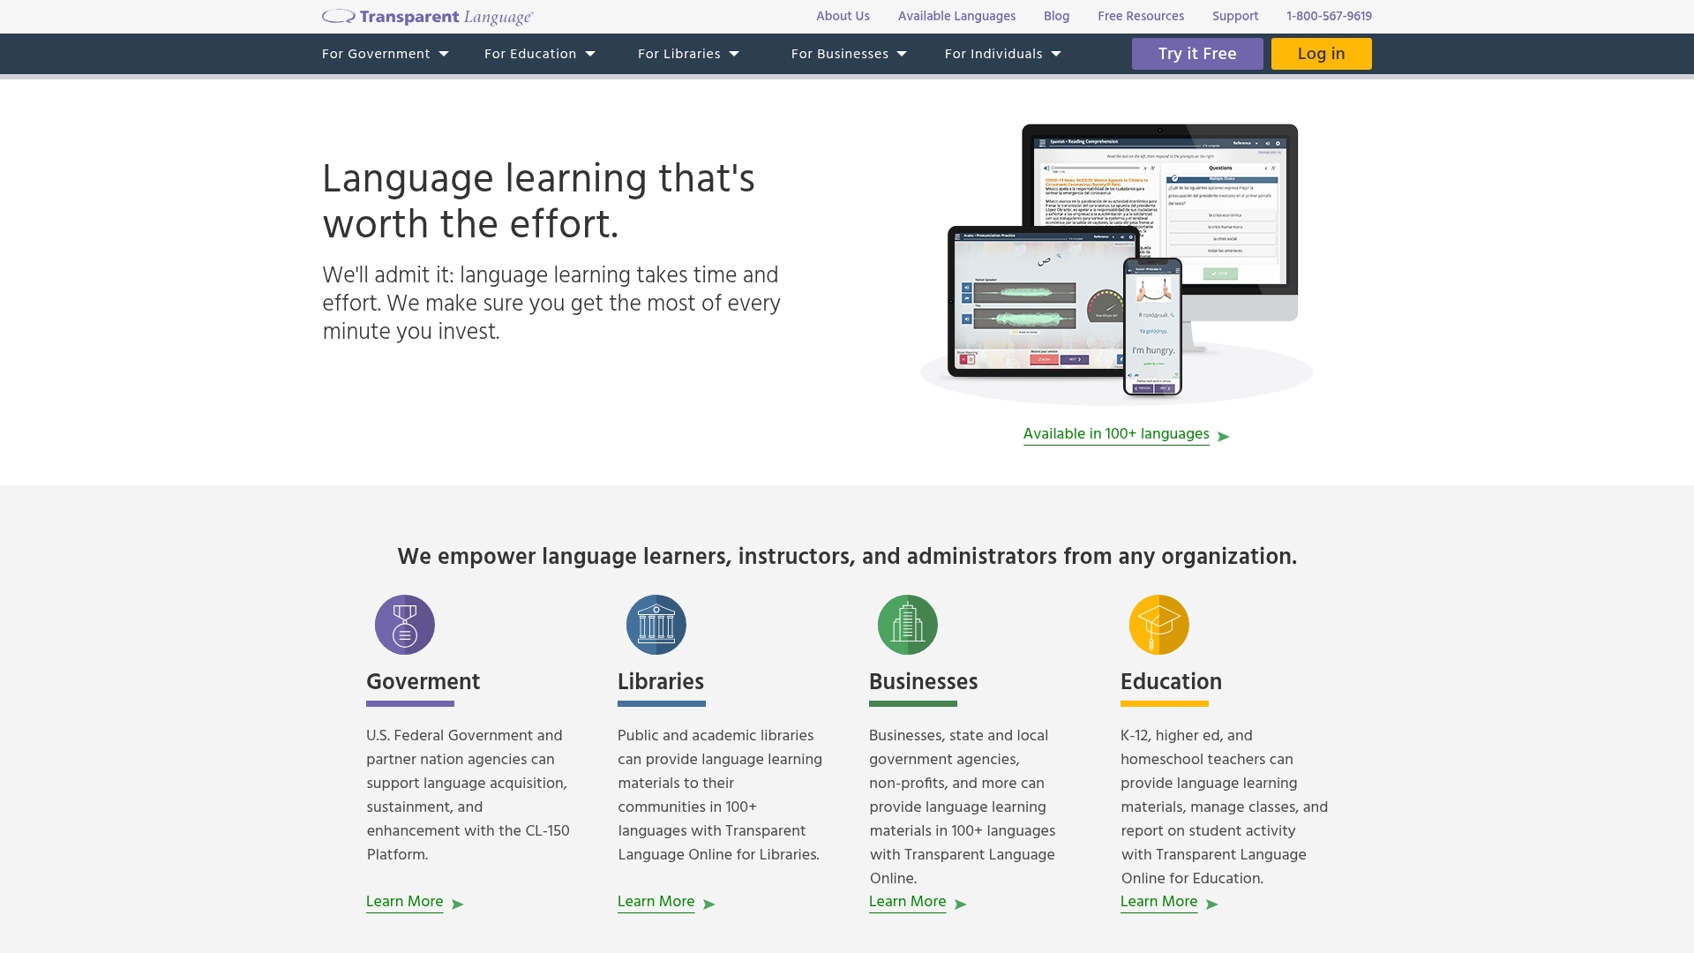Click the Transparent Language logo
Screen dimensions: 1694x953
point(427,16)
